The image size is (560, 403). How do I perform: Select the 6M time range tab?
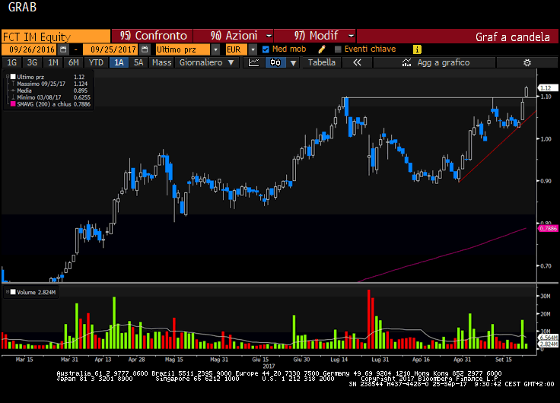[x=72, y=63]
